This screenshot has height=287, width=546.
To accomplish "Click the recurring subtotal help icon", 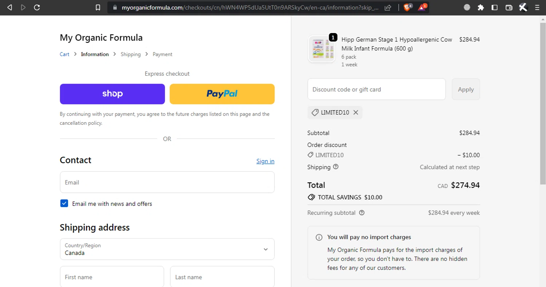I will tap(361, 213).
